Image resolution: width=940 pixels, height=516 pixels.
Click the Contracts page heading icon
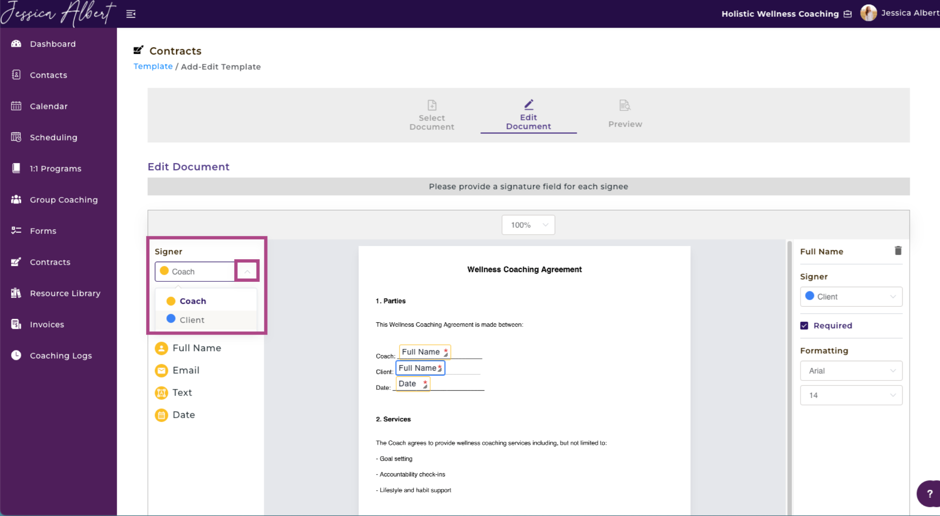click(138, 50)
